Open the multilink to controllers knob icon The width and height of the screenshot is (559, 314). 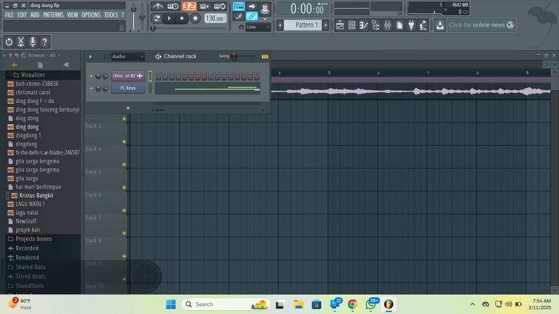tap(264, 8)
